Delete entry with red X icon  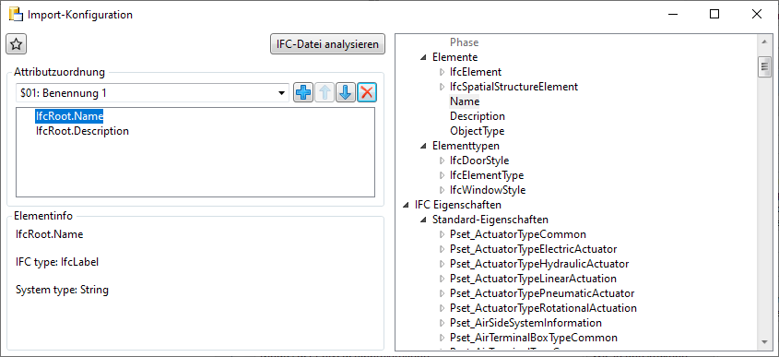pos(367,92)
